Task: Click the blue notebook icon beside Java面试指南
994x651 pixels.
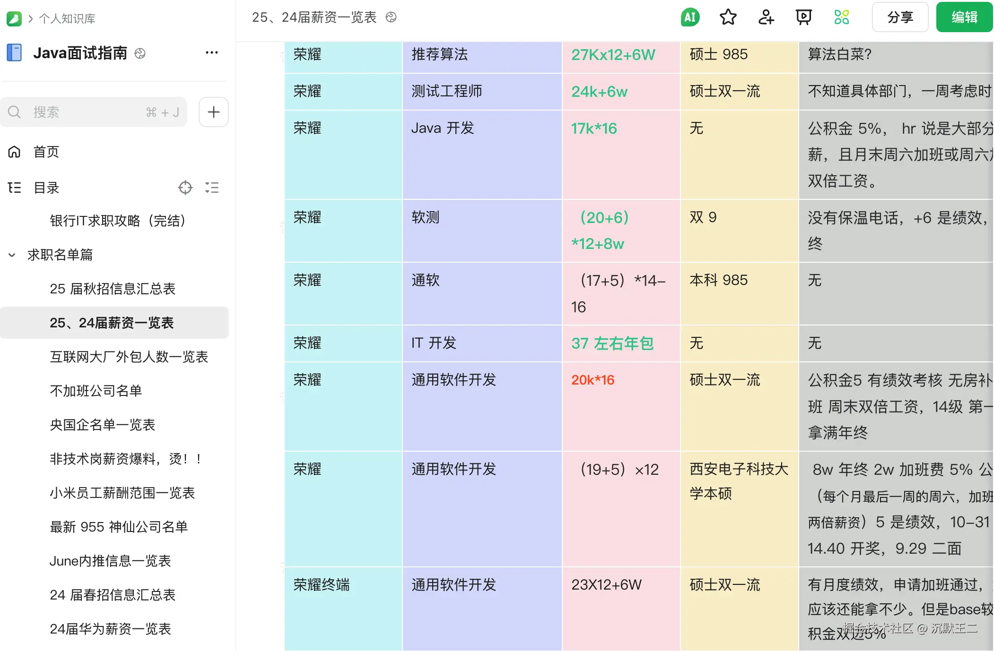Action: click(14, 52)
